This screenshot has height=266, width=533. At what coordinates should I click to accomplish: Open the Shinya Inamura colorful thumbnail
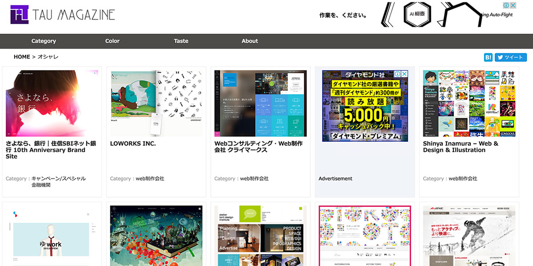tap(469, 103)
